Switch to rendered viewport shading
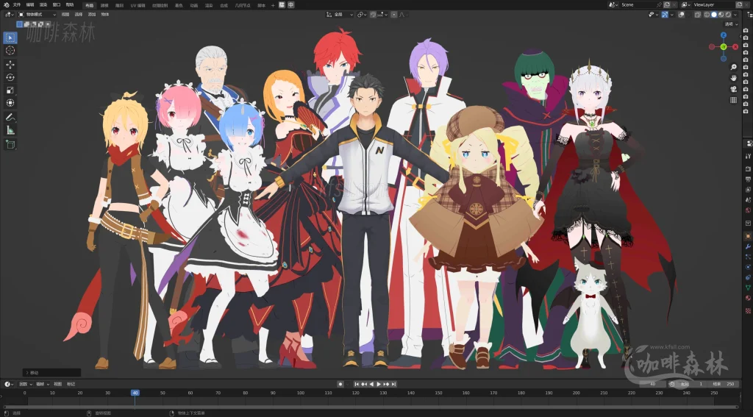This screenshot has width=753, height=417. [x=729, y=15]
